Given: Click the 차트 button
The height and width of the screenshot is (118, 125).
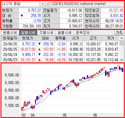Looking at the screenshot, I should pyautogui.click(x=119, y=32).
